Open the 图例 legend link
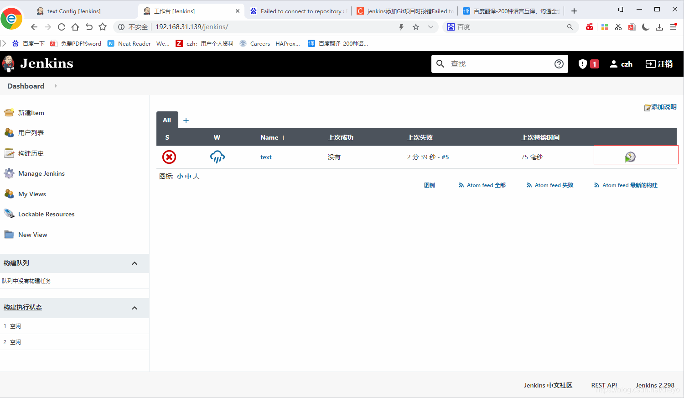 pyautogui.click(x=430, y=185)
